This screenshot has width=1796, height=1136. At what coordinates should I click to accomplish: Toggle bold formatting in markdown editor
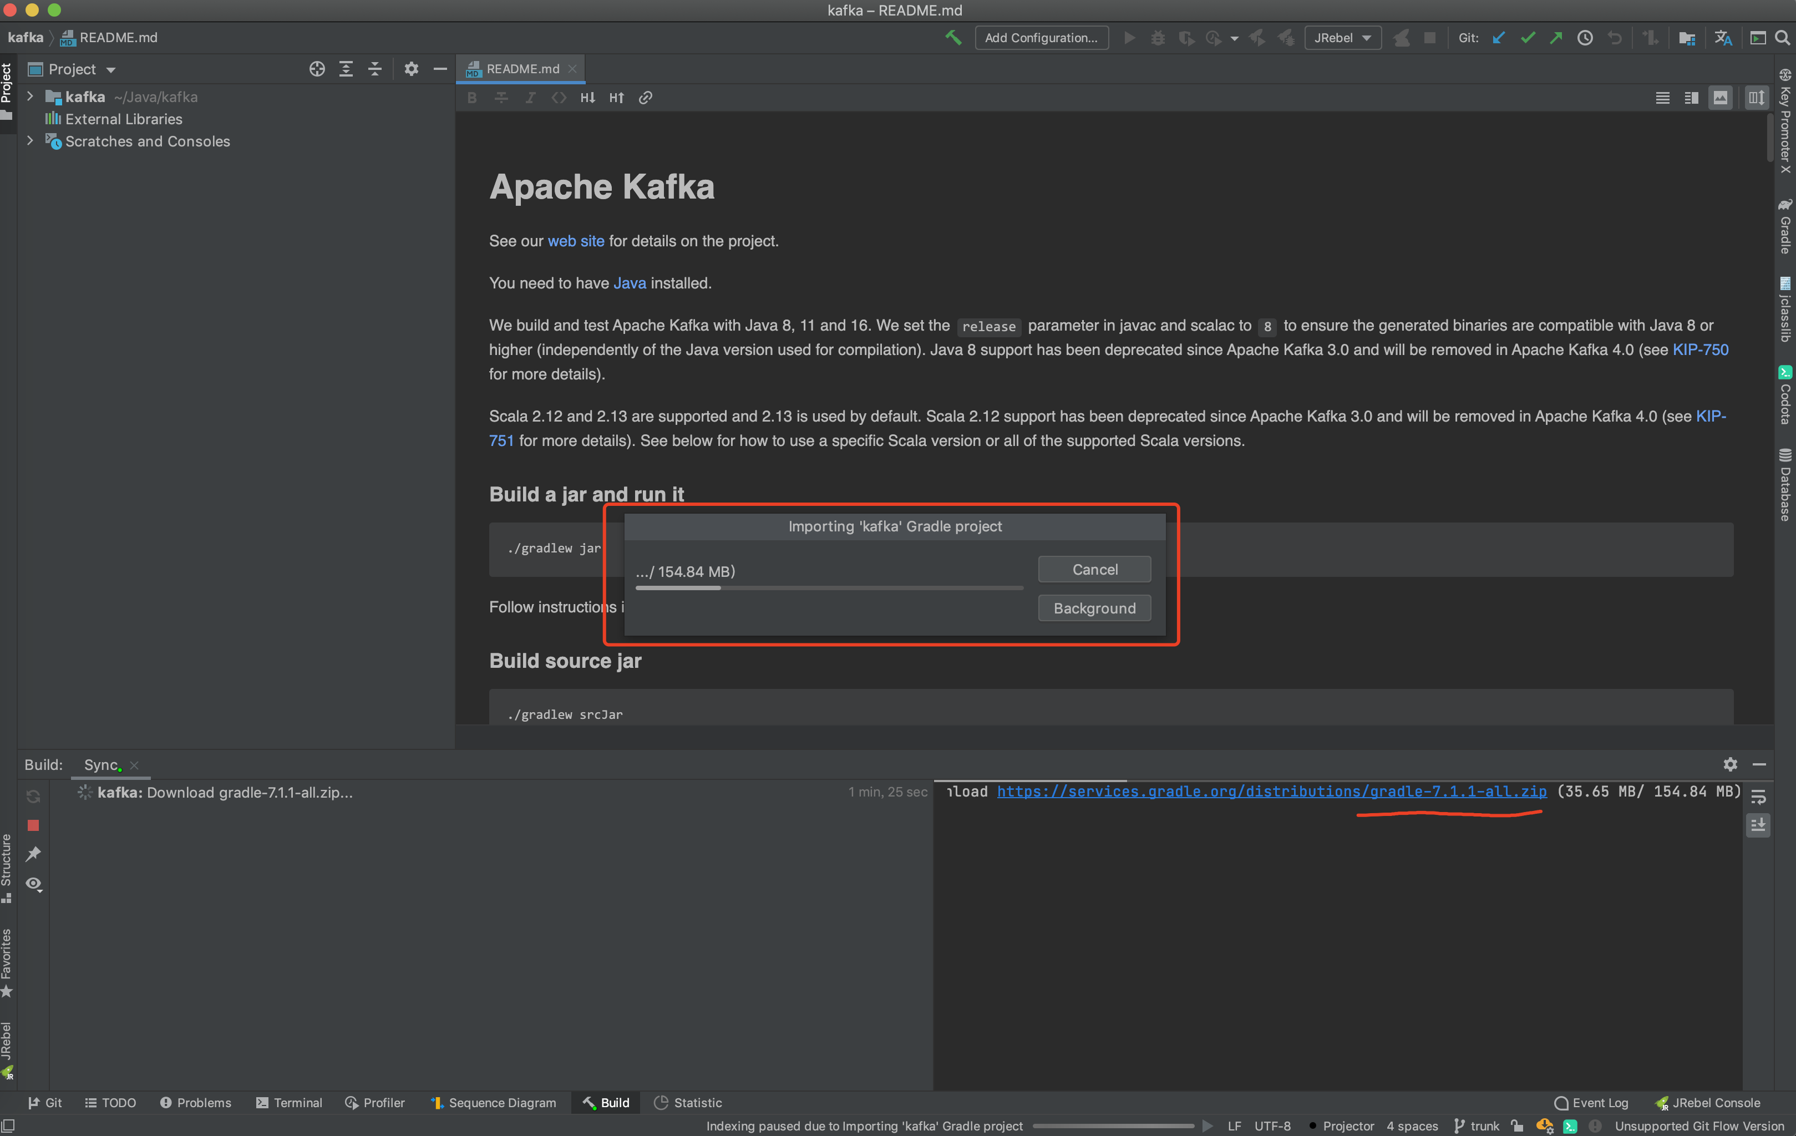[472, 97]
